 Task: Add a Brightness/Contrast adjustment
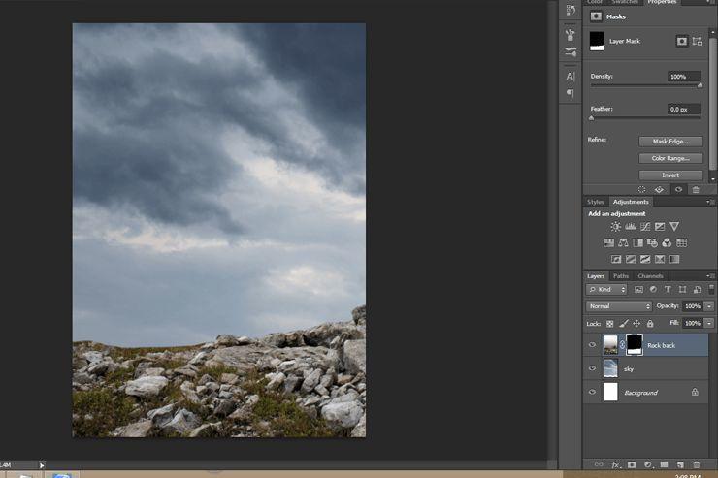coord(615,226)
